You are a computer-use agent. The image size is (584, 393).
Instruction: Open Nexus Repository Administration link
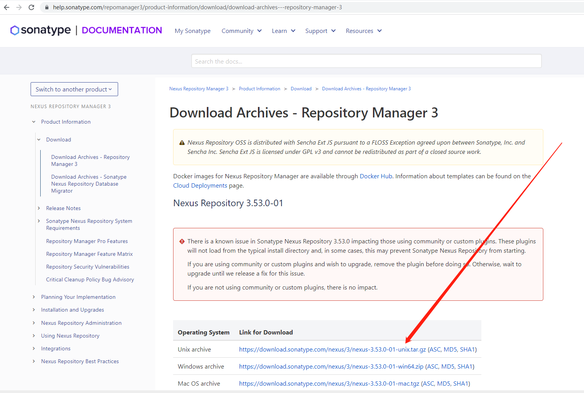[81, 323]
